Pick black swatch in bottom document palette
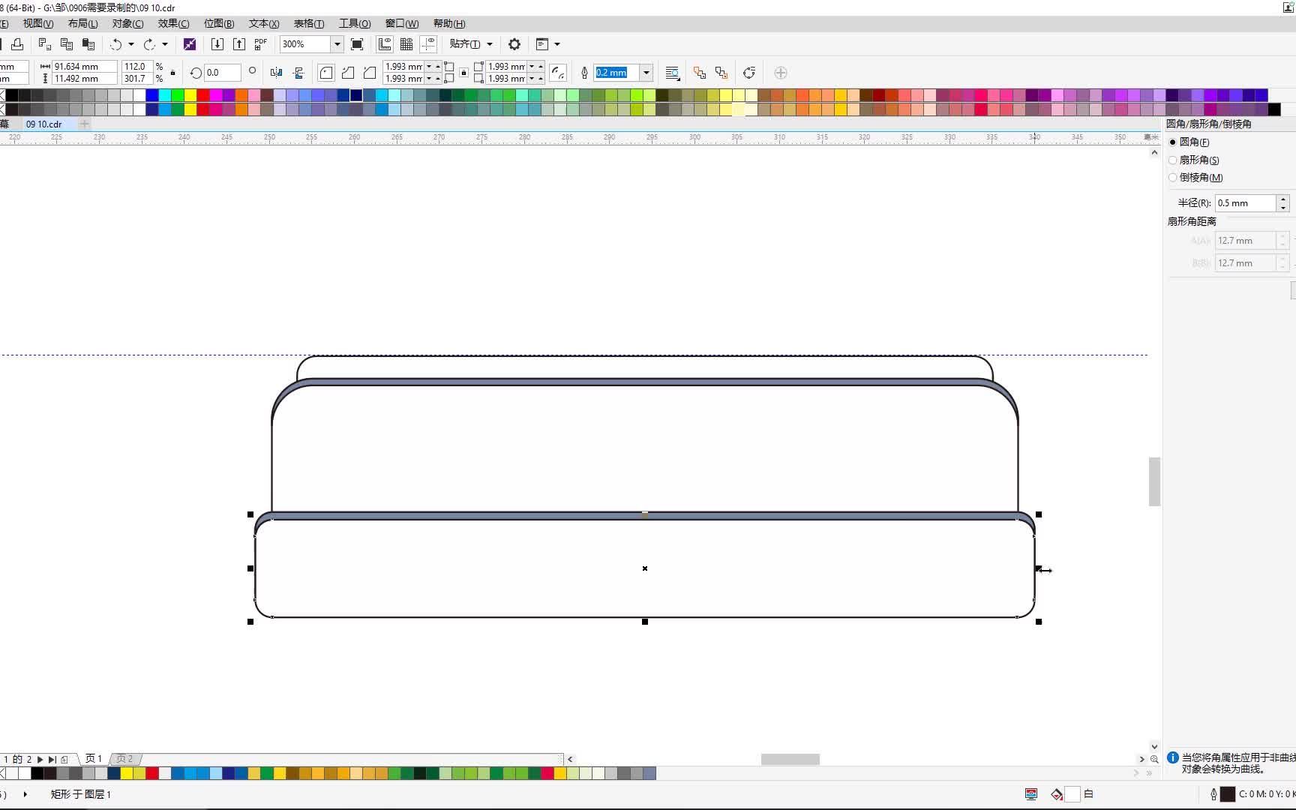The width and height of the screenshot is (1296, 810). (x=37, y=773)
